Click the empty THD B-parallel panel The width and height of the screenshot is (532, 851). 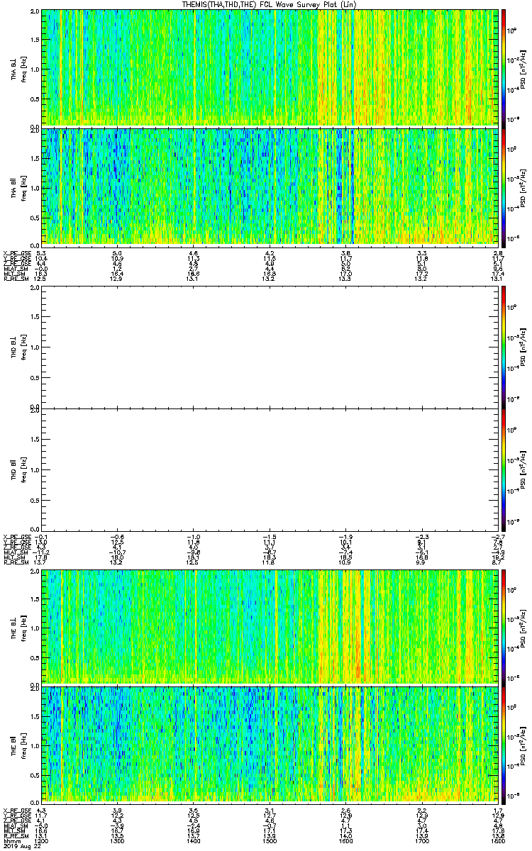click(270, 469)
